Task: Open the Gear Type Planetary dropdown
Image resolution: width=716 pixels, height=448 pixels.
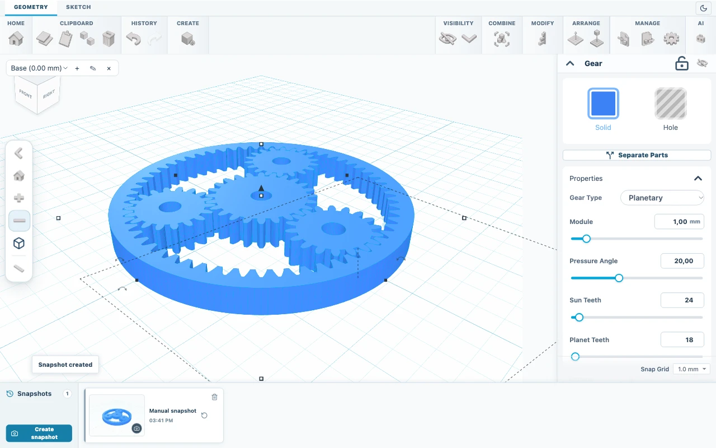Action: pyautogui.click(x=662, y=198)
